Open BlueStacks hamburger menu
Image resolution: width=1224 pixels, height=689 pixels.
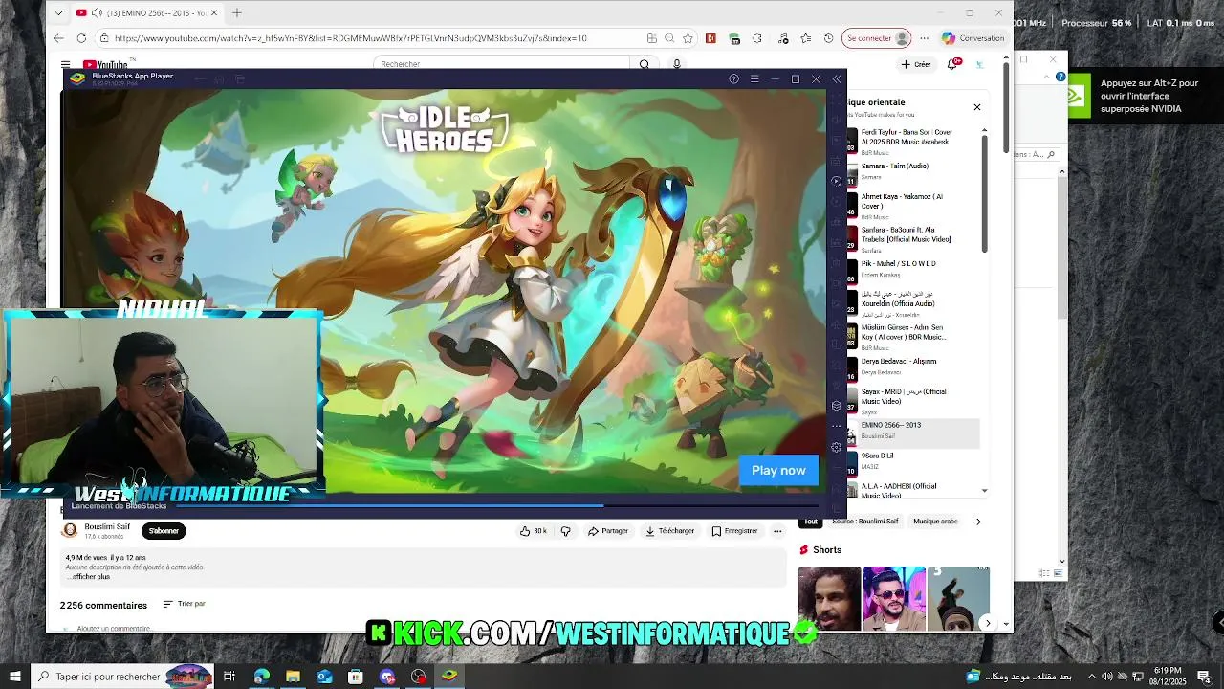754,79
